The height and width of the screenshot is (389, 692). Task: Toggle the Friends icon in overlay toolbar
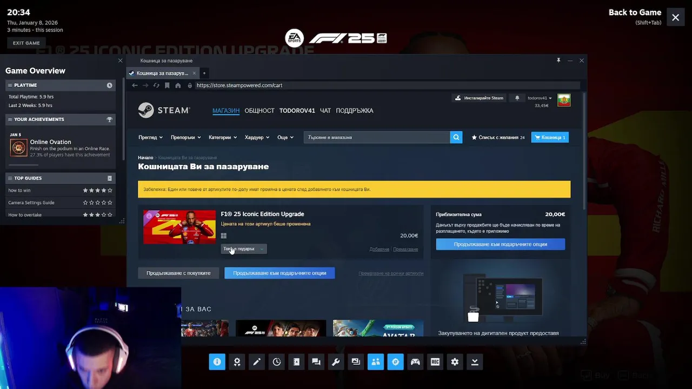click(375, 362)
